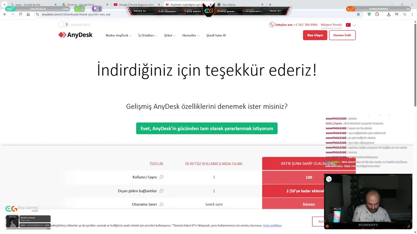The image size is (417, 234).
Task: Open the tab search dropdown arrow
Action: [4, 5]
